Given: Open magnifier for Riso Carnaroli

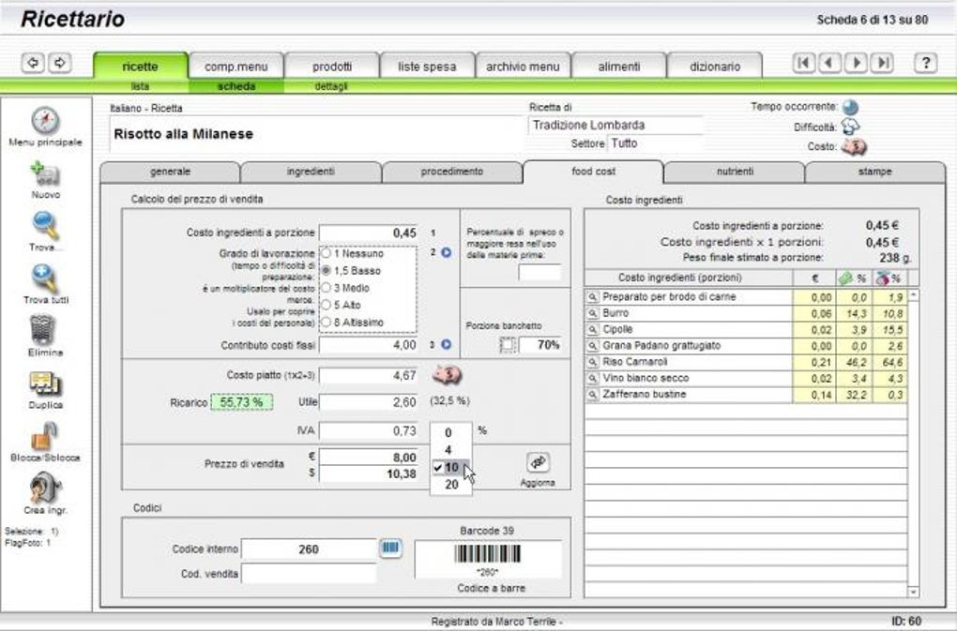Looking at the screenshot, I should pos(592,362).
